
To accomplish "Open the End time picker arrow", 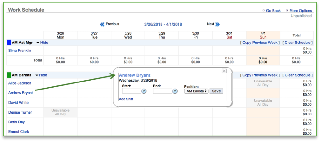I will coord(175,91).
